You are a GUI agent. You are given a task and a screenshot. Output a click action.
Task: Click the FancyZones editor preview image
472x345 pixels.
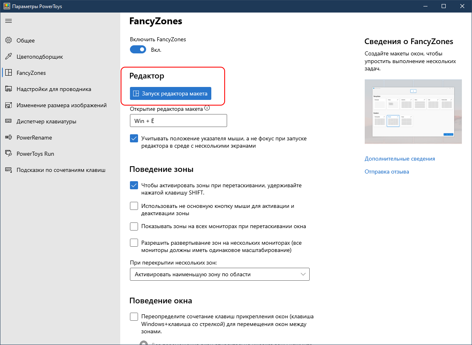(413, 112)
